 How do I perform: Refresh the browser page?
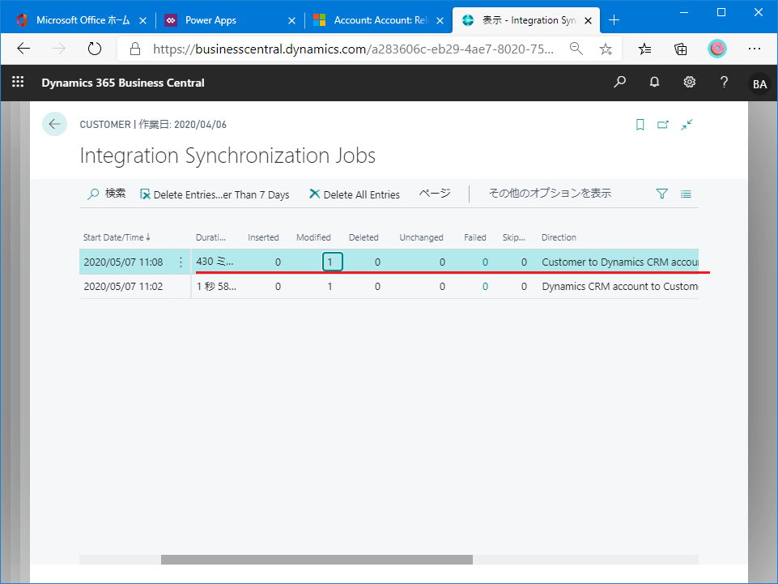[x=94, y=48]
